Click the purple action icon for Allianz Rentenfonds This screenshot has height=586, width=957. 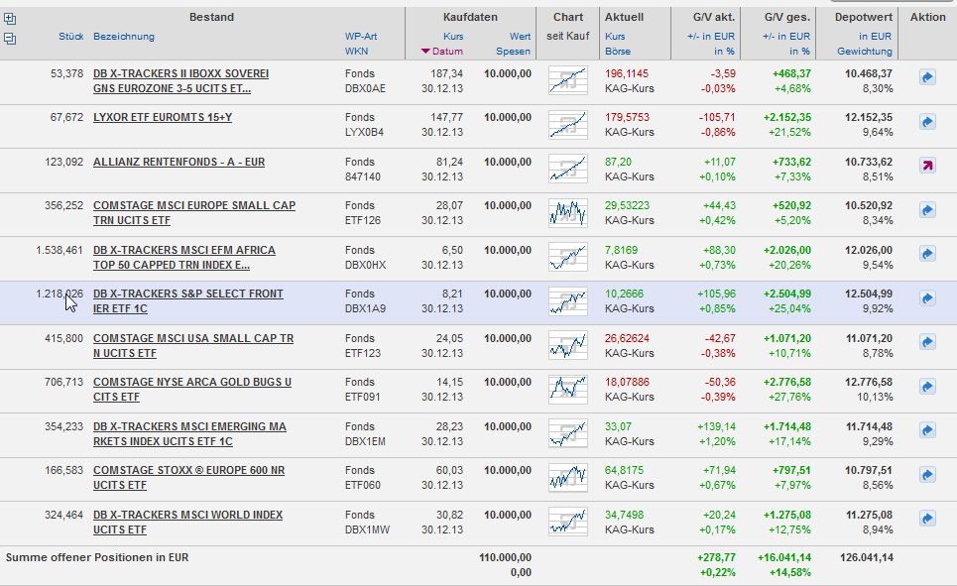(927, 166)
